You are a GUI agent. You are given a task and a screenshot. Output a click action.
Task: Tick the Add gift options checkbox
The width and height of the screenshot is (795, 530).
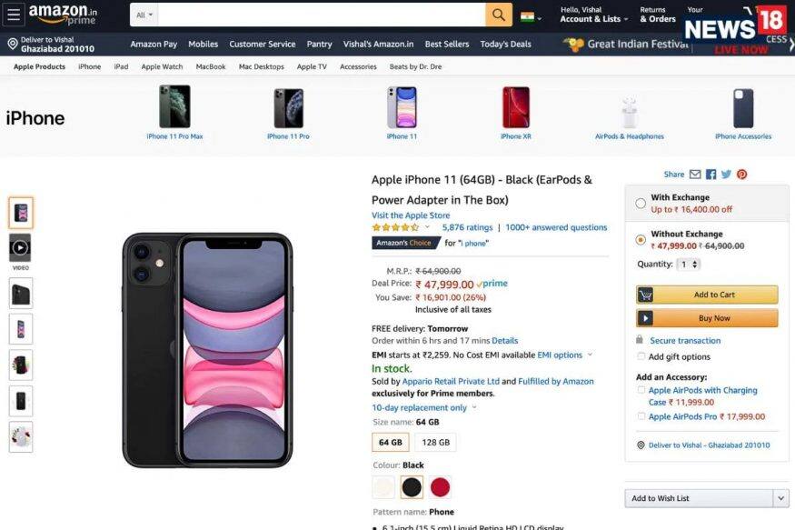click(641, 356)
